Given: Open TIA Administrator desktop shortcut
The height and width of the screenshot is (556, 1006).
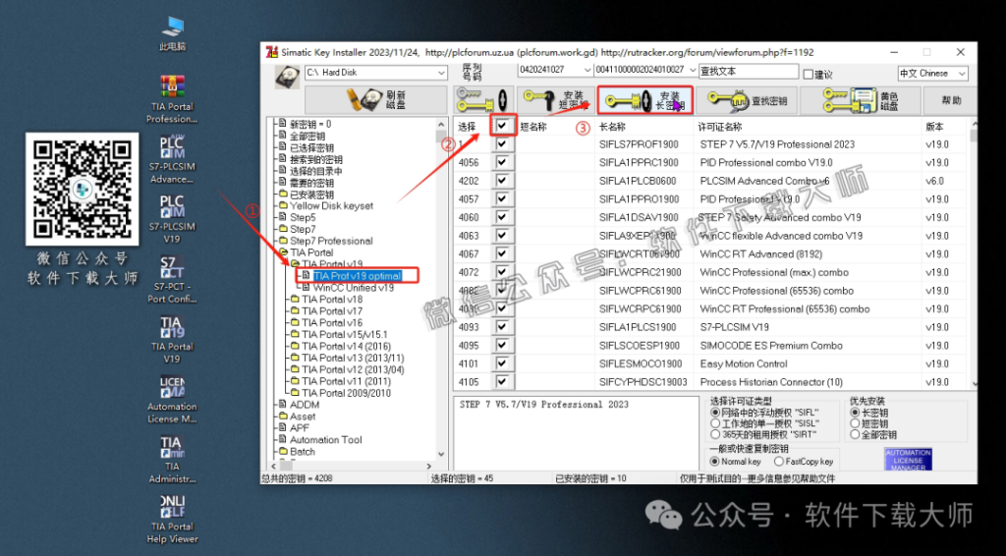Looking at the screenshot, I should pyautogui.click(x=172, y=460).
